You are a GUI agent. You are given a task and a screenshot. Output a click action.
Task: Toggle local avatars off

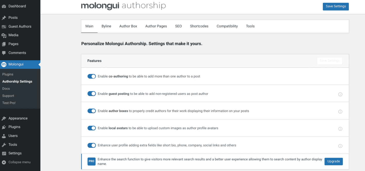pyautogui.click(x=92, y=128)
